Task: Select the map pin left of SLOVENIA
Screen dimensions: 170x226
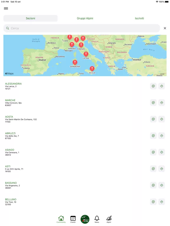Action: (83, 39)
